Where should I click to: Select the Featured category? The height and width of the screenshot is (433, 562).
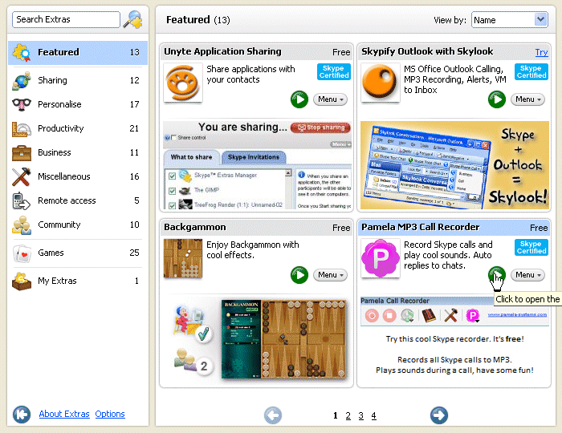pyautogui.click(x=78, y=53)
